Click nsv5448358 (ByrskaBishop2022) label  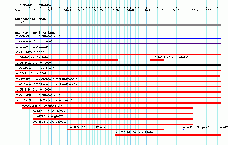coord(38,95)
